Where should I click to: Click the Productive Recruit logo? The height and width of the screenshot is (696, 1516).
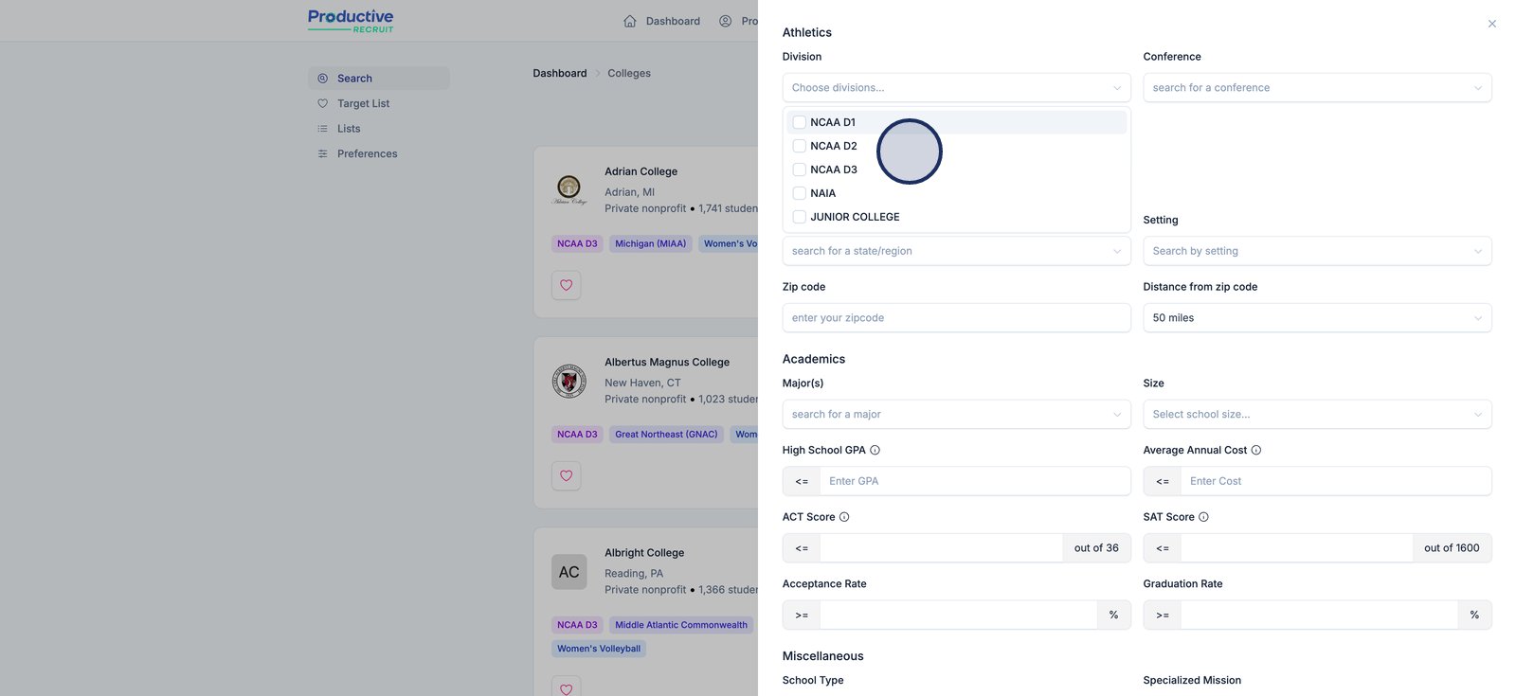click(x=351, y=21)
